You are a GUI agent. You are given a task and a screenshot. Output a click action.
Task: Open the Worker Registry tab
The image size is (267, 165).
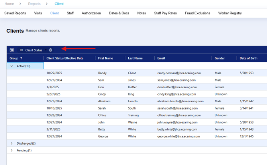point(230,13)
